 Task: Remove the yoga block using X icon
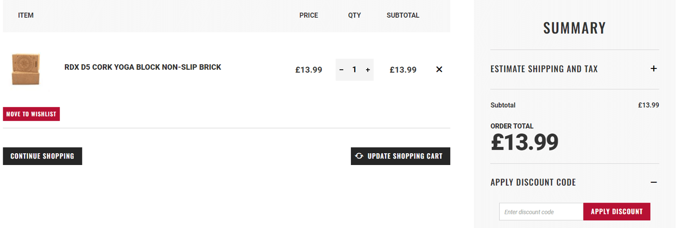coord(439,69)
